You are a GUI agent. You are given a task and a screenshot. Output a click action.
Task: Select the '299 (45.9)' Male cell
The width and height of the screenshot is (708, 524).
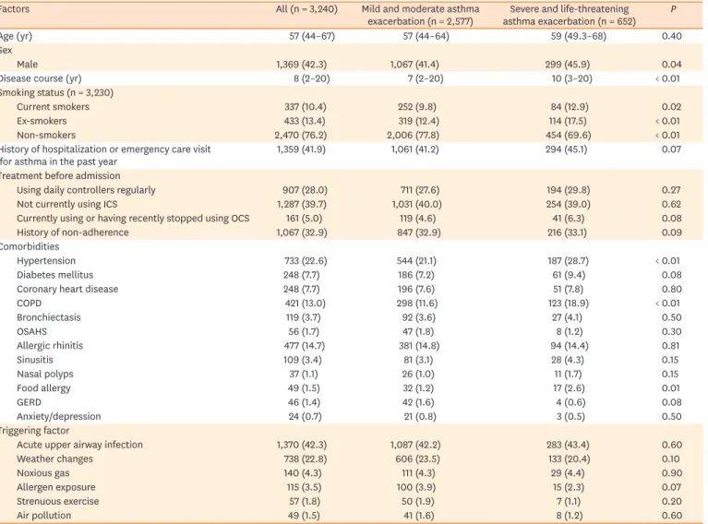tap(567, 64)
